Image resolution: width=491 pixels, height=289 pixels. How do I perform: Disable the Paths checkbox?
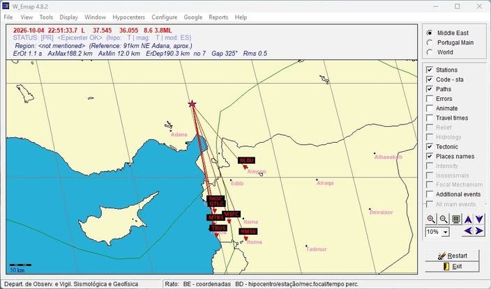[x=430, y=89]
